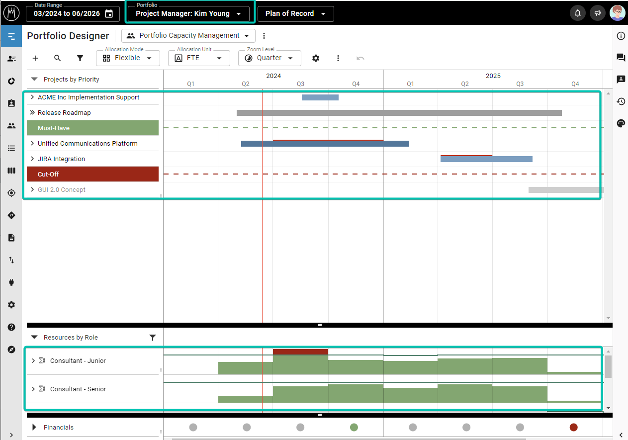
Task: Click the search magnifier icon in toolbar
Action: [x=58, y=58]
